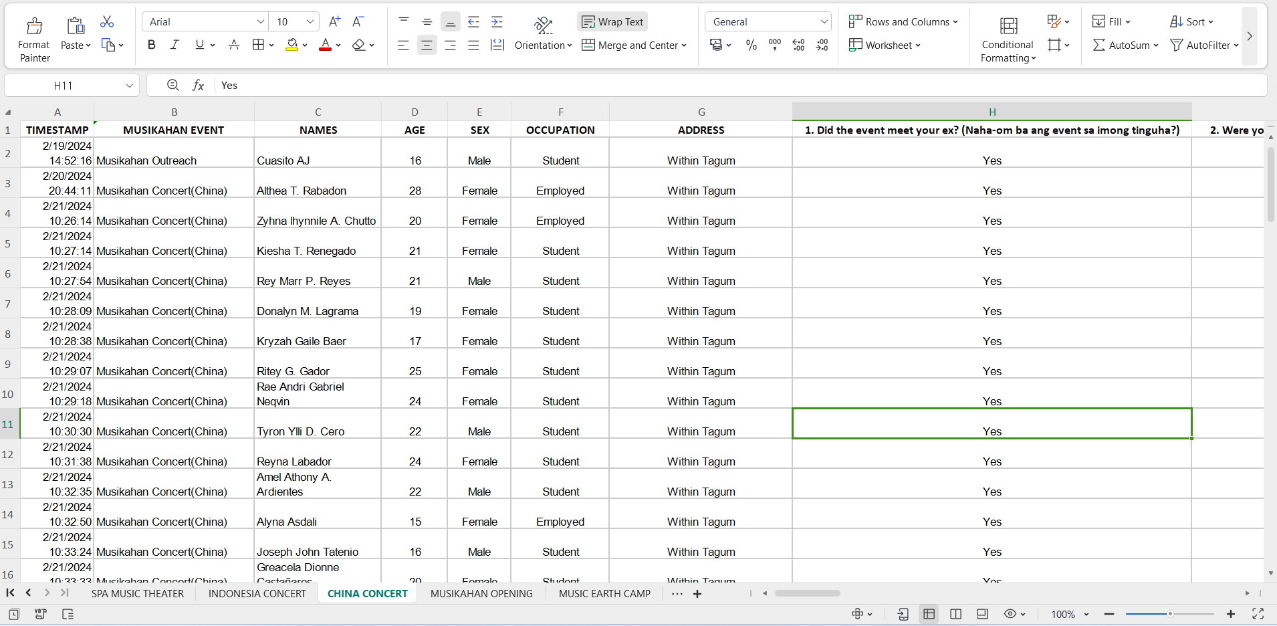Image resolution: width=1277 pixels, height=626 pixels.
Task: Apply comma thousands separator style
Action: coord(775,45)
